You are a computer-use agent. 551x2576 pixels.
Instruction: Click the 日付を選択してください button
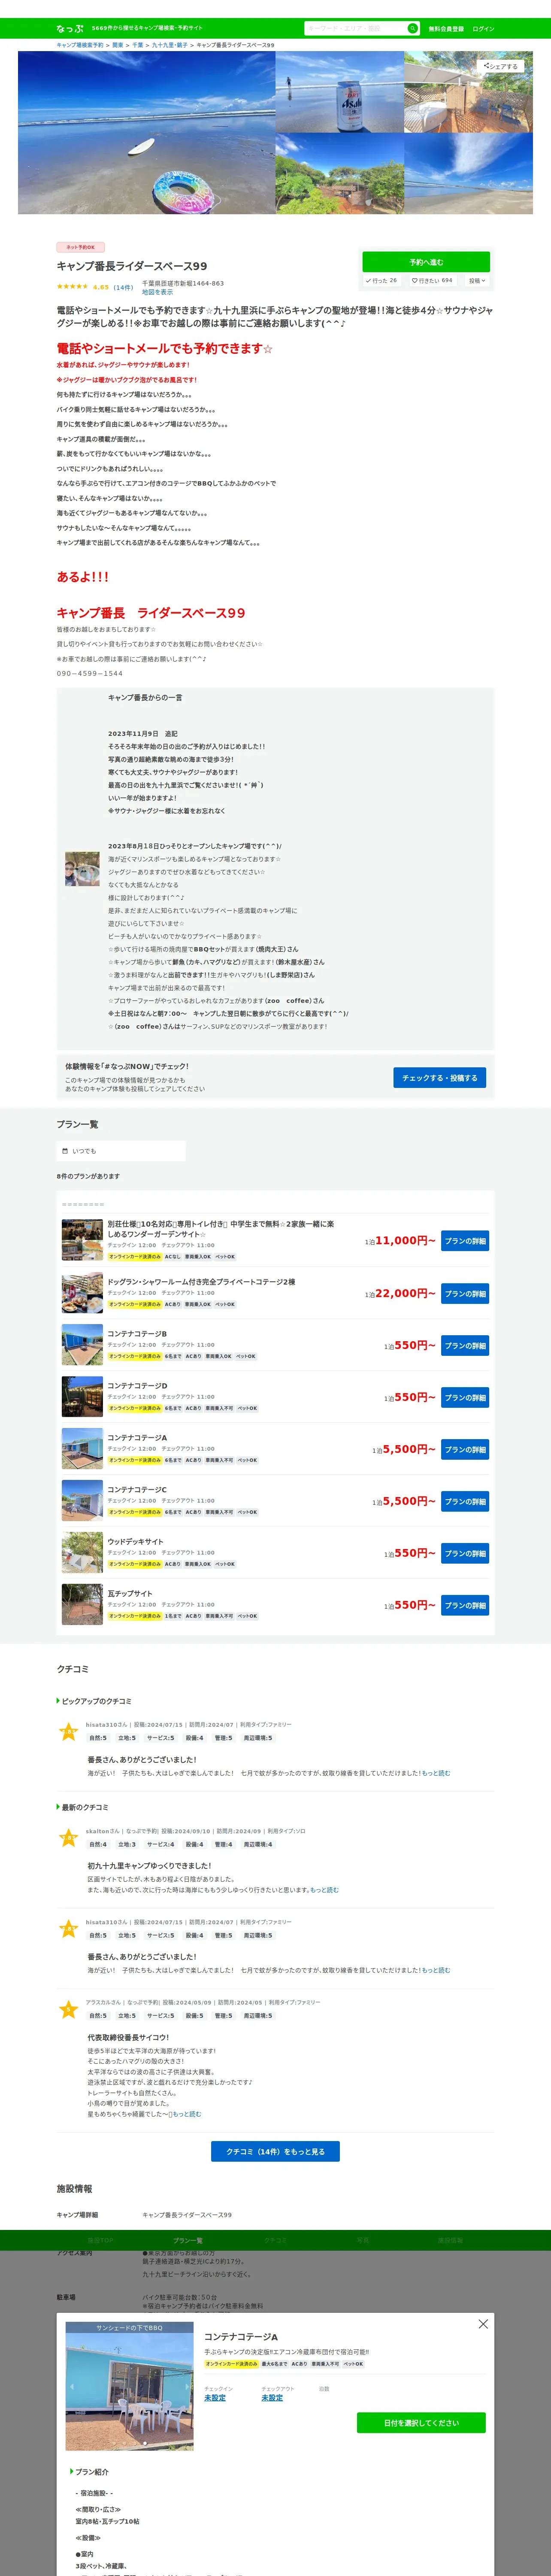tap(421, 2423)
